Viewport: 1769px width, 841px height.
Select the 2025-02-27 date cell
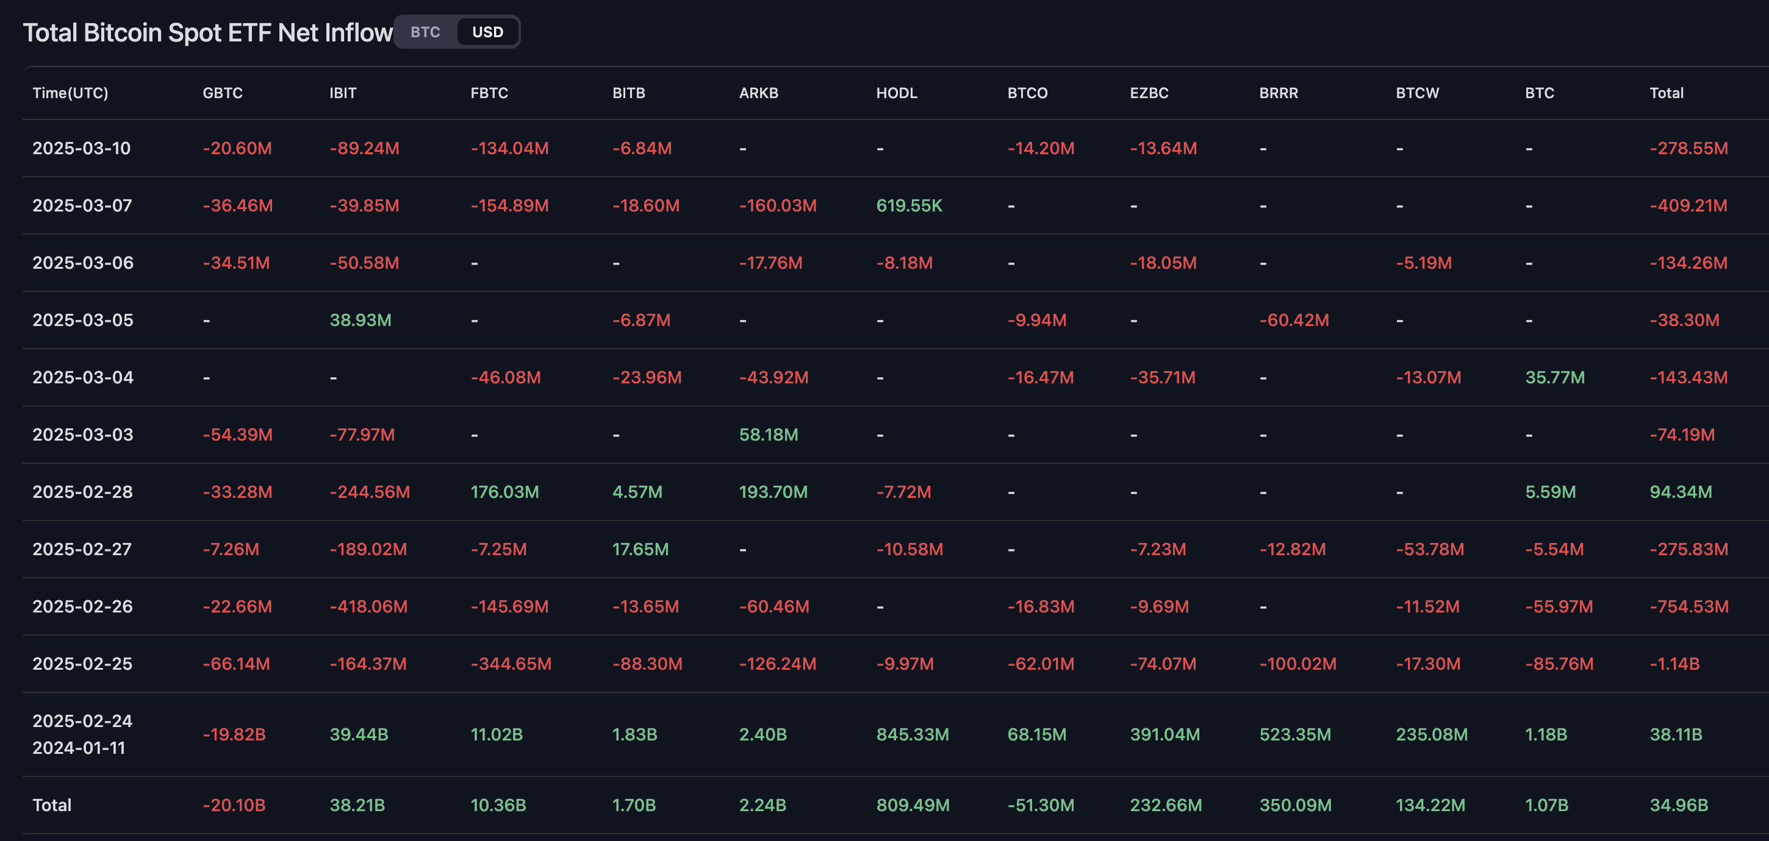pyautogui.click(x=82, y=548)
